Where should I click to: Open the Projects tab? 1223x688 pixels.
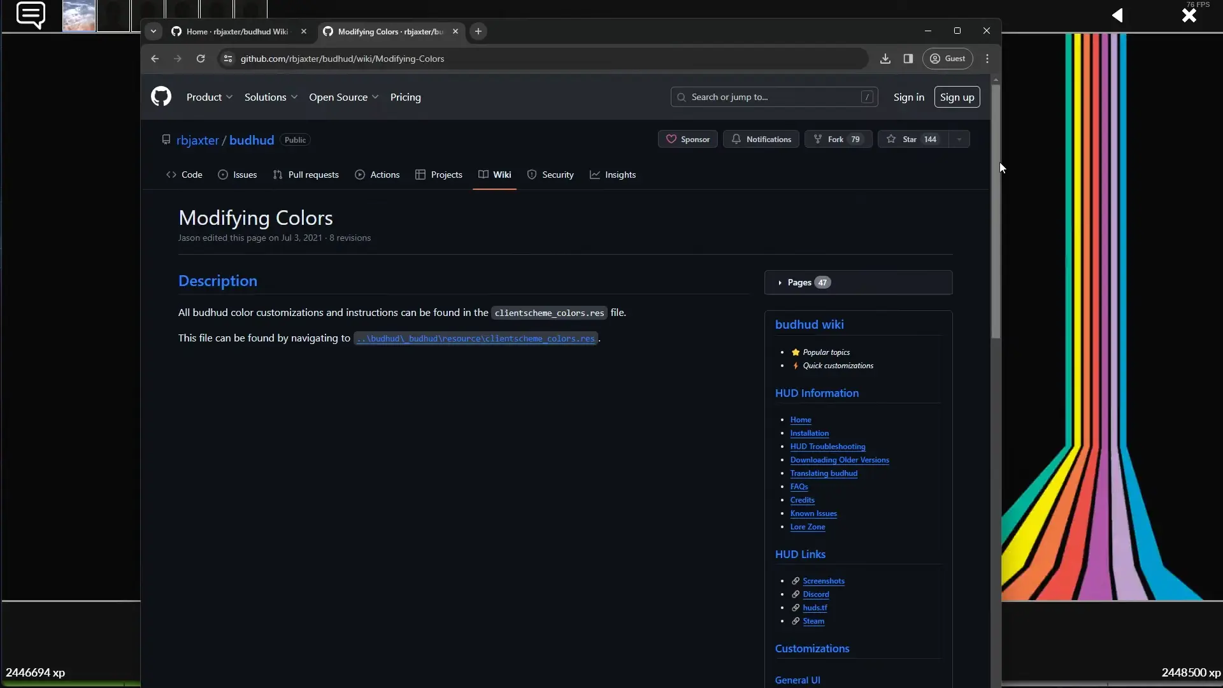point(439,175)
